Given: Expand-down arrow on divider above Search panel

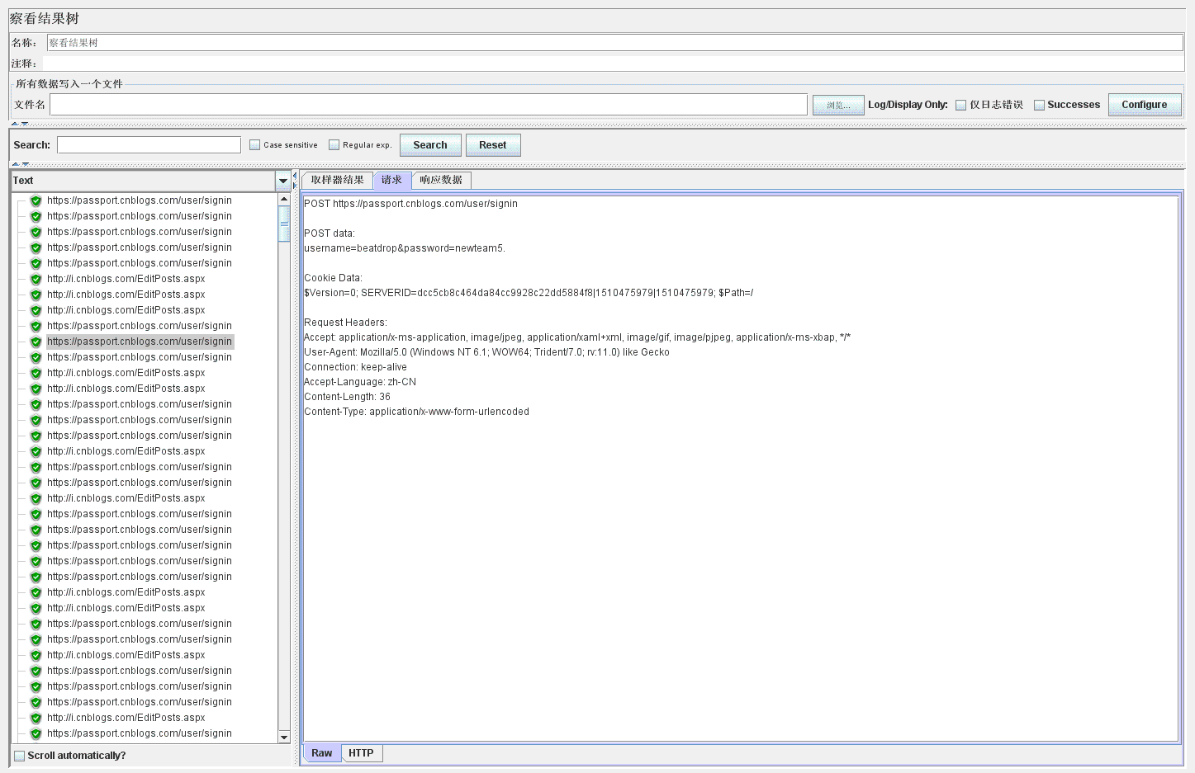Looking at the screenshot, I should pos(25,124).
